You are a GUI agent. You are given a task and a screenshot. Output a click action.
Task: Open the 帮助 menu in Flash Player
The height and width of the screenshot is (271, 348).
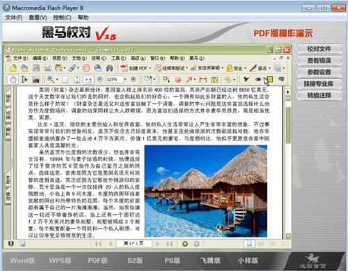tap(83, 17)
